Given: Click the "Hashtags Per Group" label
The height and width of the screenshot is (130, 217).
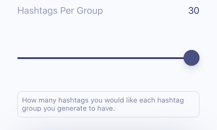Looking at the screenshot, I should tap(60, 11).
